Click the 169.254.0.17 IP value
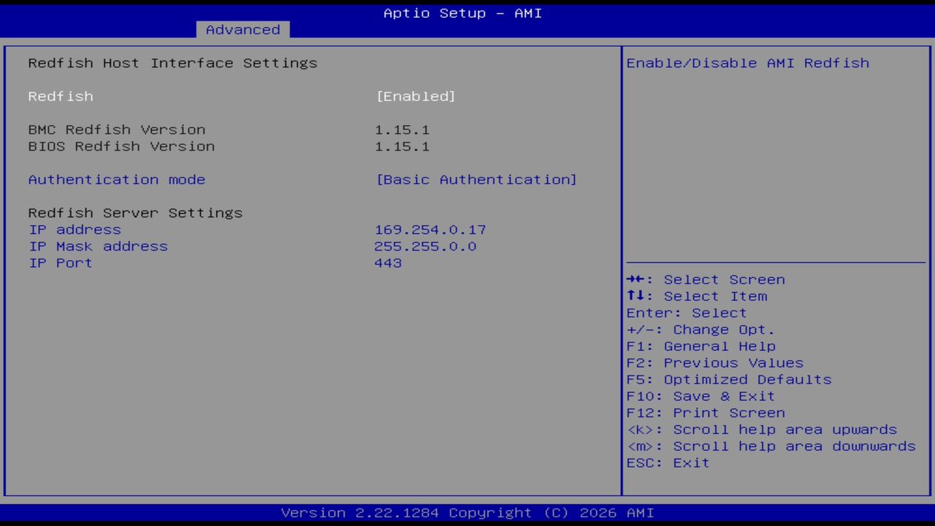 pyautogui.click(x=430, y=229)
